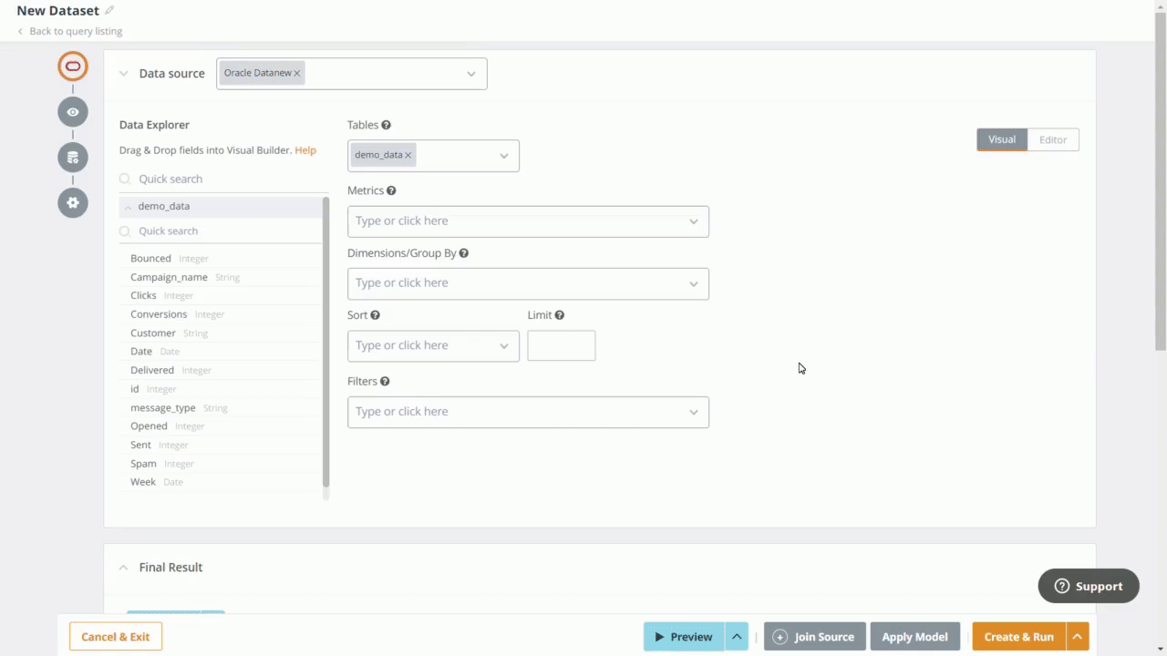1167x656 pixels.
Task: Open the preview eye step icon
Action: 72,111
